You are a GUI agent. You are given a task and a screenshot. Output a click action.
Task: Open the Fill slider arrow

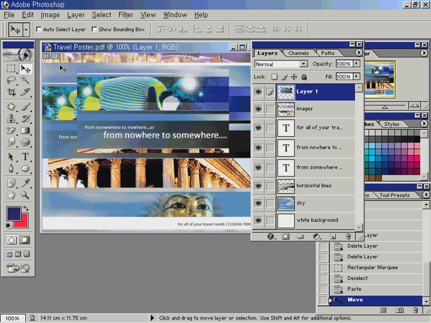click(357, 77)
